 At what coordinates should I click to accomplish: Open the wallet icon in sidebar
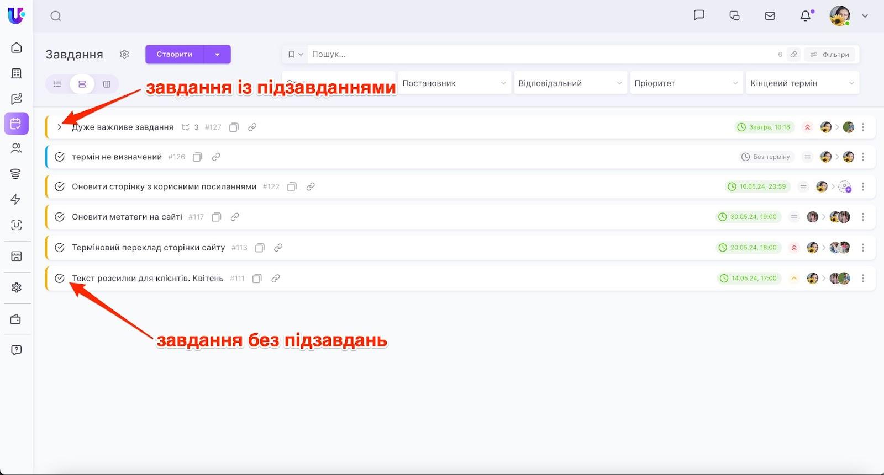tap(16, 319)
